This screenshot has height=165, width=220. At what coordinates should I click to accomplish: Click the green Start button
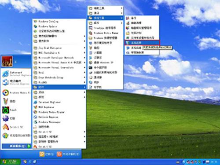click(10, 162)
